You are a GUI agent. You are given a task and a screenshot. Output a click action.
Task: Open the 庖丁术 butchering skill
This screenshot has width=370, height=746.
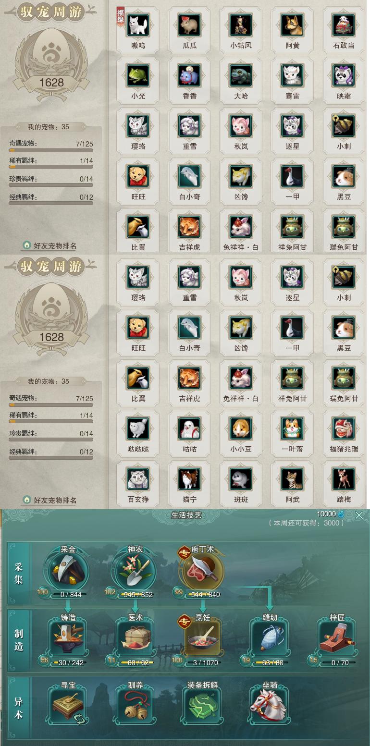[202, 570]
